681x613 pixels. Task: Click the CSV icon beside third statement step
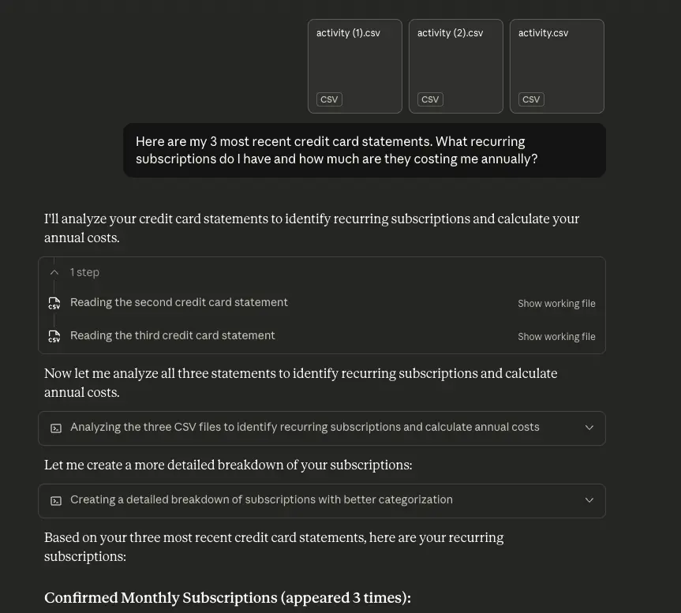(x=54, y=336)
